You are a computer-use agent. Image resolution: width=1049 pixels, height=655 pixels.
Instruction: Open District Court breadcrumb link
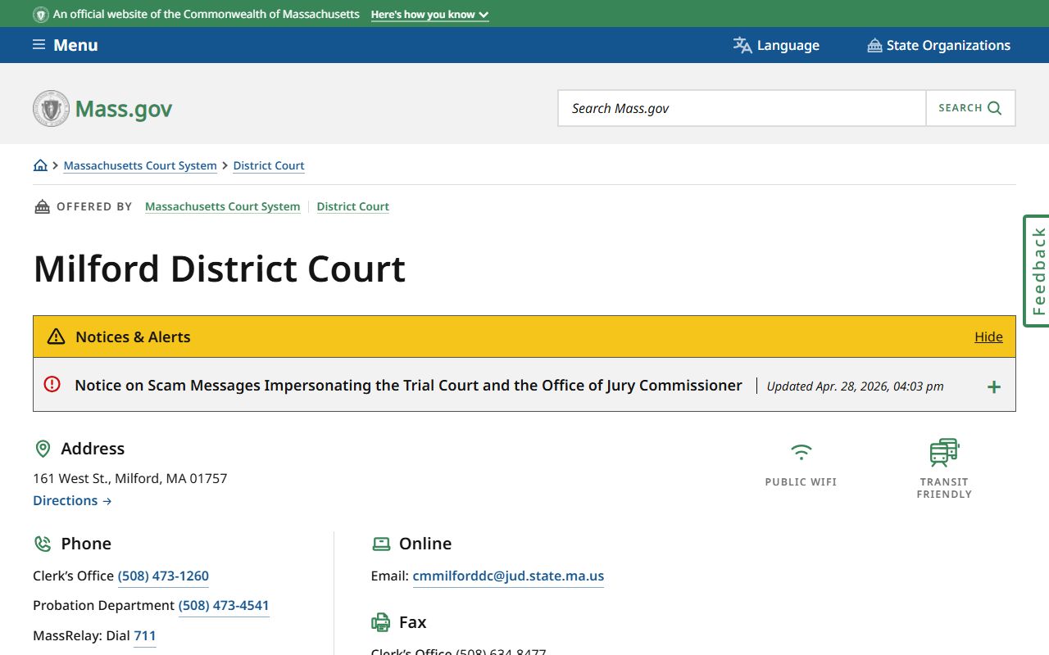[269, 165]
